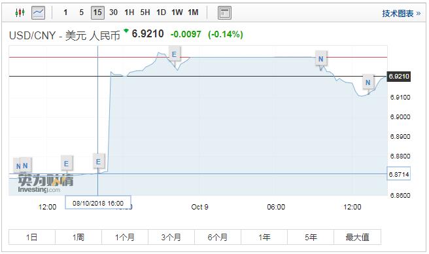Show the 最大值 range
This screenshot has width=429, height=254.
357,237
